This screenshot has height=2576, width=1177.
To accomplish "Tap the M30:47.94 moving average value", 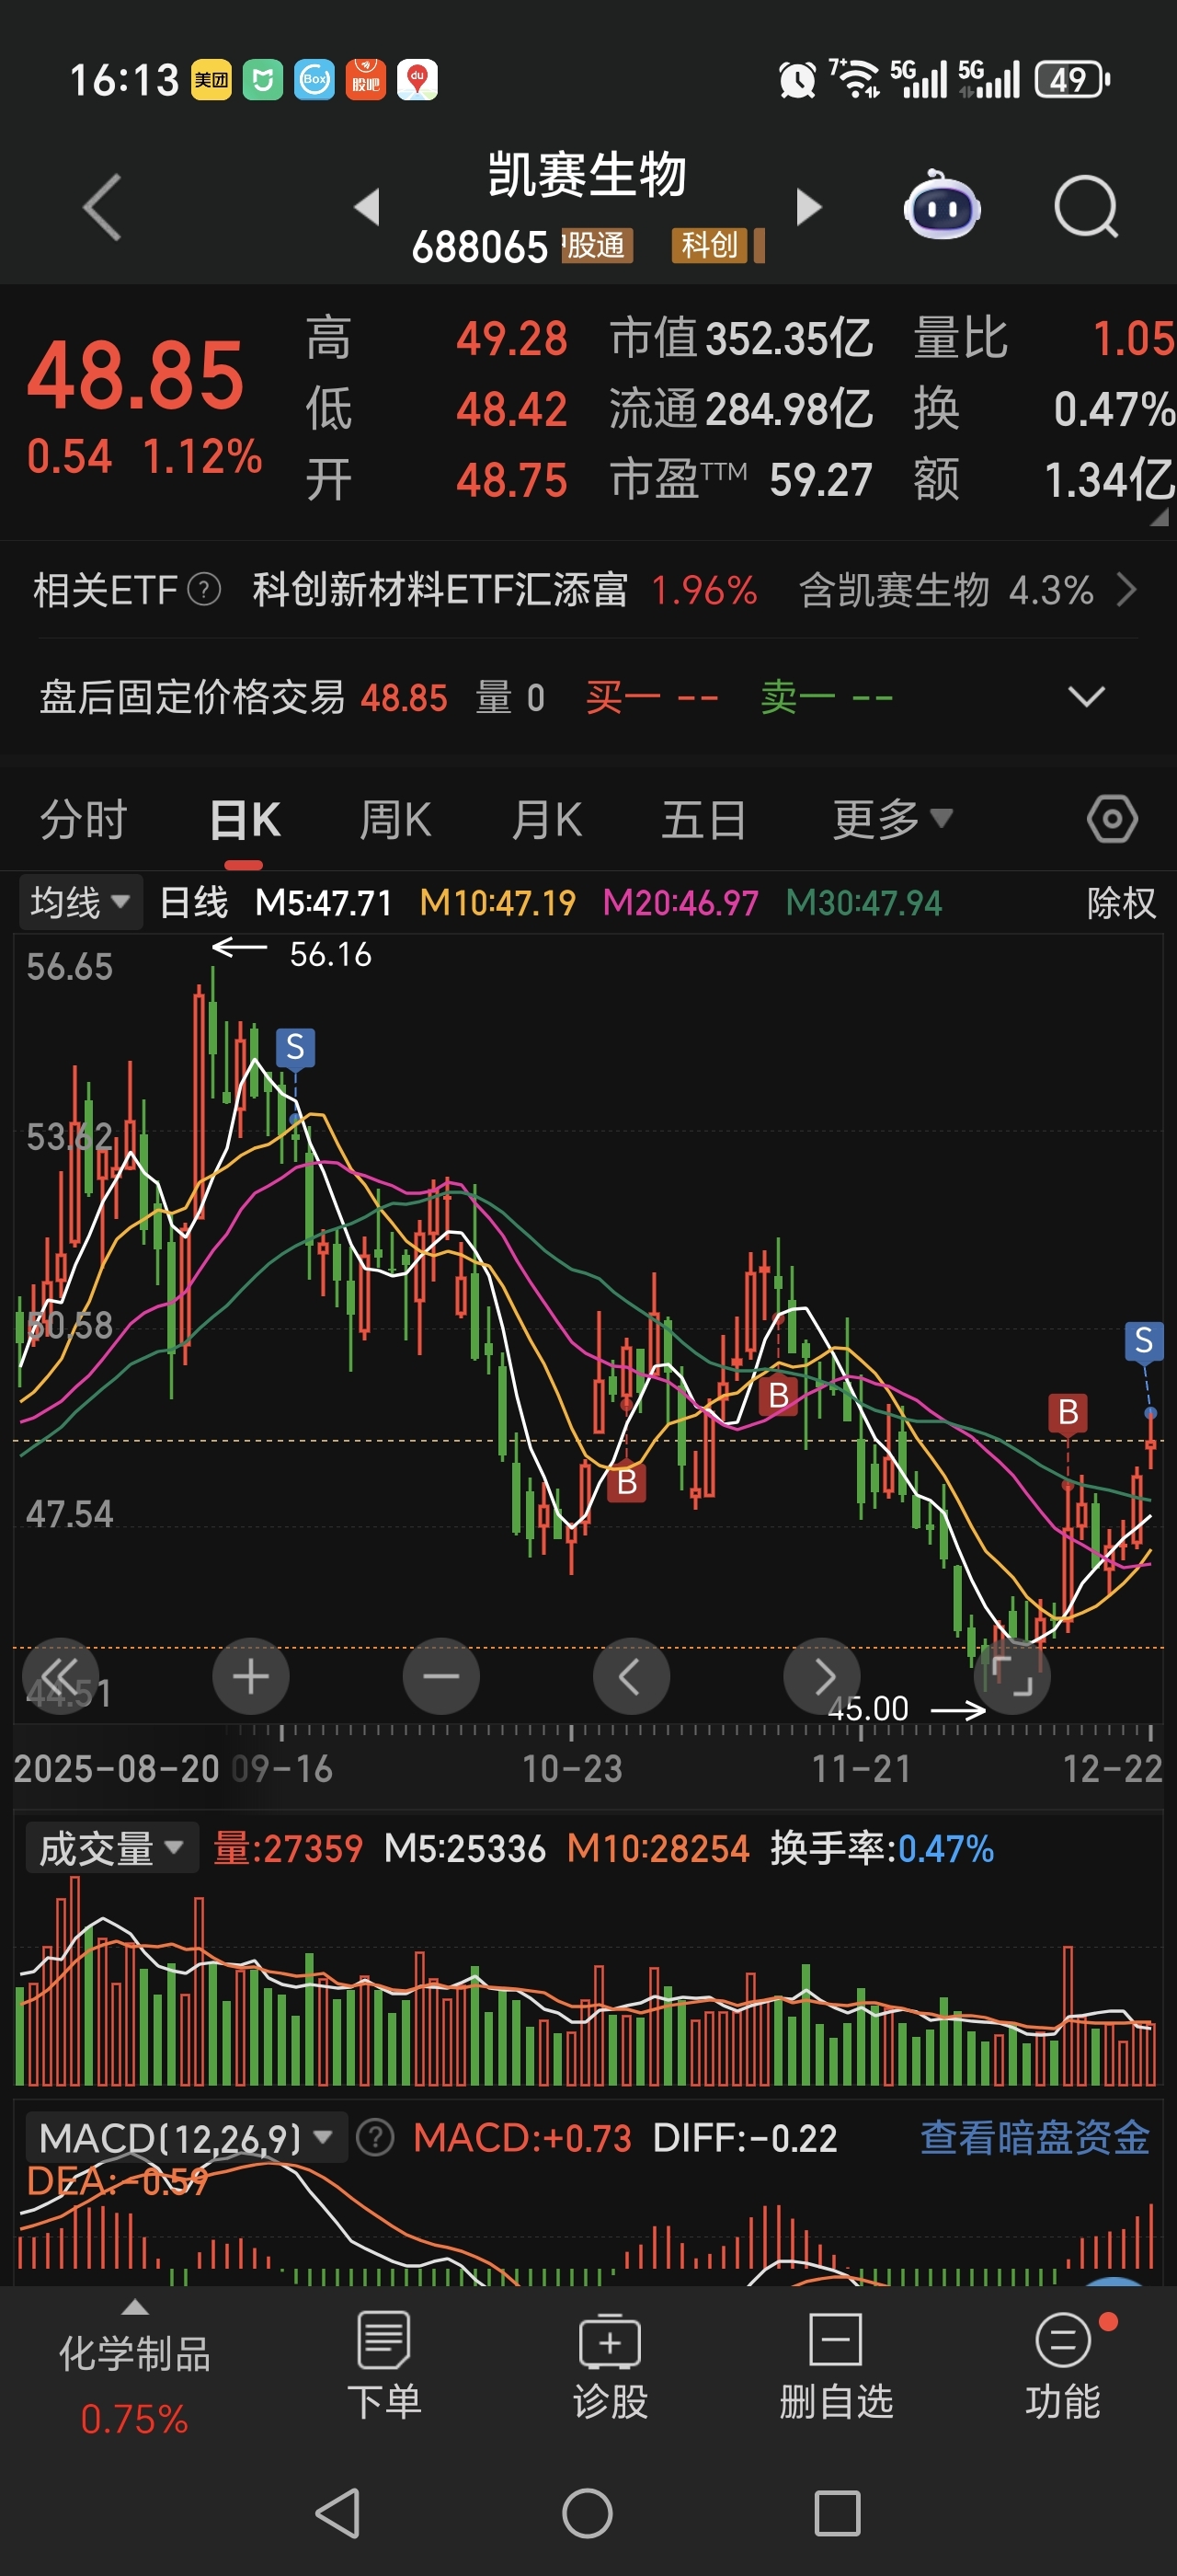I will (x=863, y=903).
